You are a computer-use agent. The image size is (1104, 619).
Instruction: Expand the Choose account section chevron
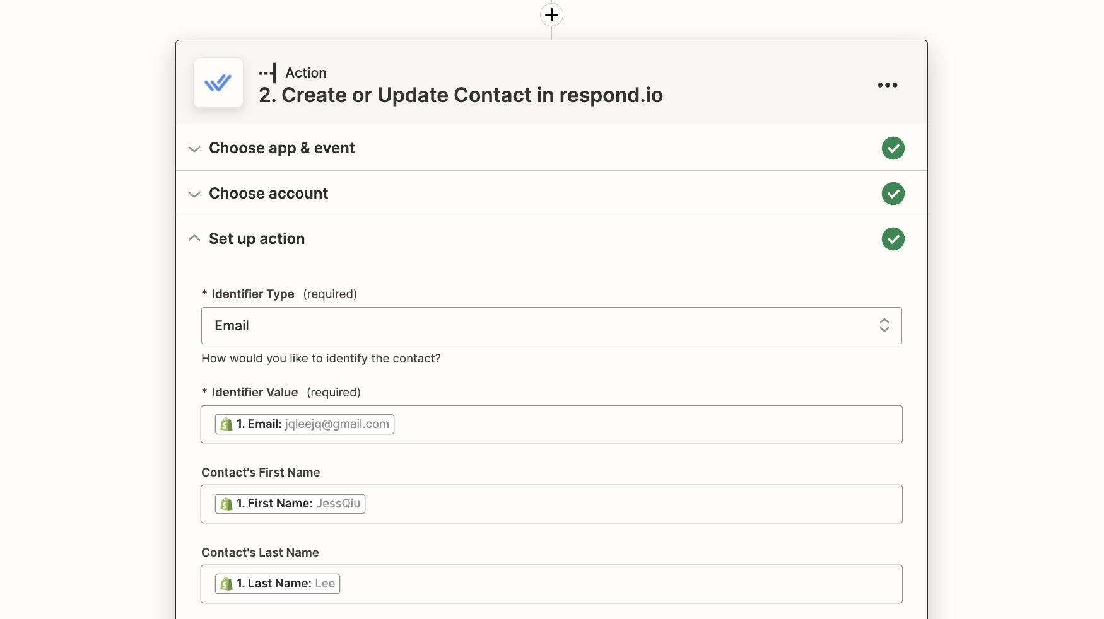(194, 194)
